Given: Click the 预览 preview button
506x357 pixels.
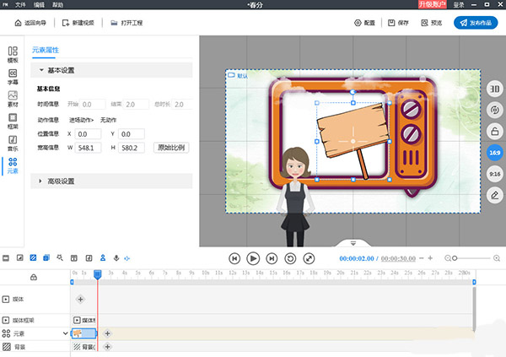Looking at the screenshot, I should coord(432,23).
